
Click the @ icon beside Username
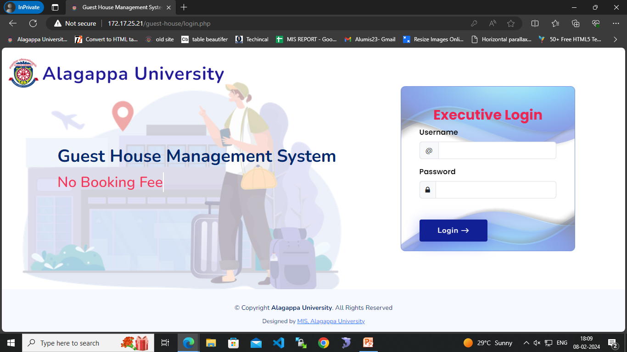tap(429, 150)
